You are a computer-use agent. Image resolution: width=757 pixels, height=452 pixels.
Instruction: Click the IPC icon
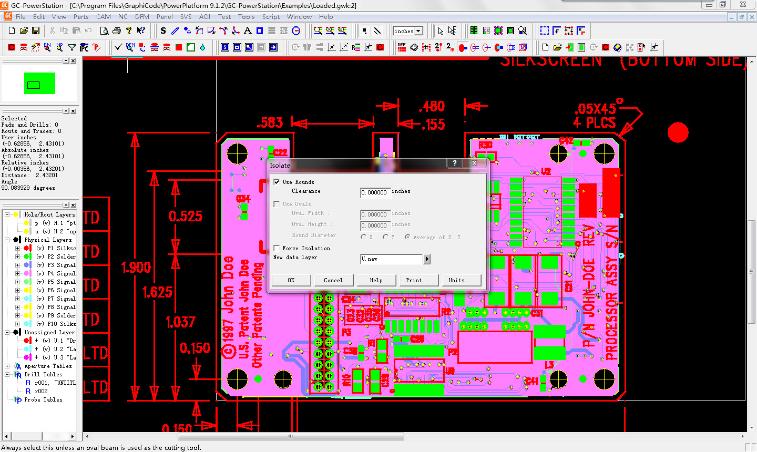(84, 47)
